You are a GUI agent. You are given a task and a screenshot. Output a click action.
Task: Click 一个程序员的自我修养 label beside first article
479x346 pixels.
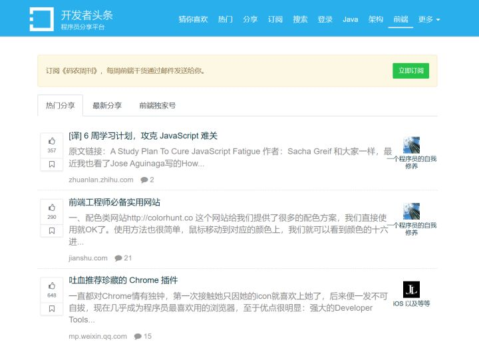pos(411,162)
